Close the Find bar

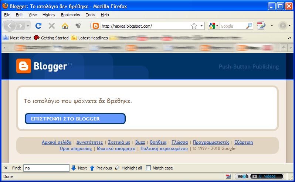pyautogui.click(x=6, y=168)
